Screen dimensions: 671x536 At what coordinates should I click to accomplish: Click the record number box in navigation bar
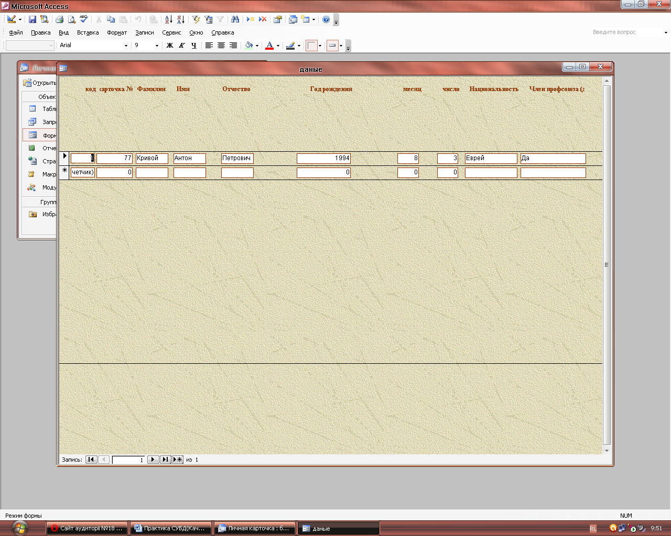pos(128,460)
